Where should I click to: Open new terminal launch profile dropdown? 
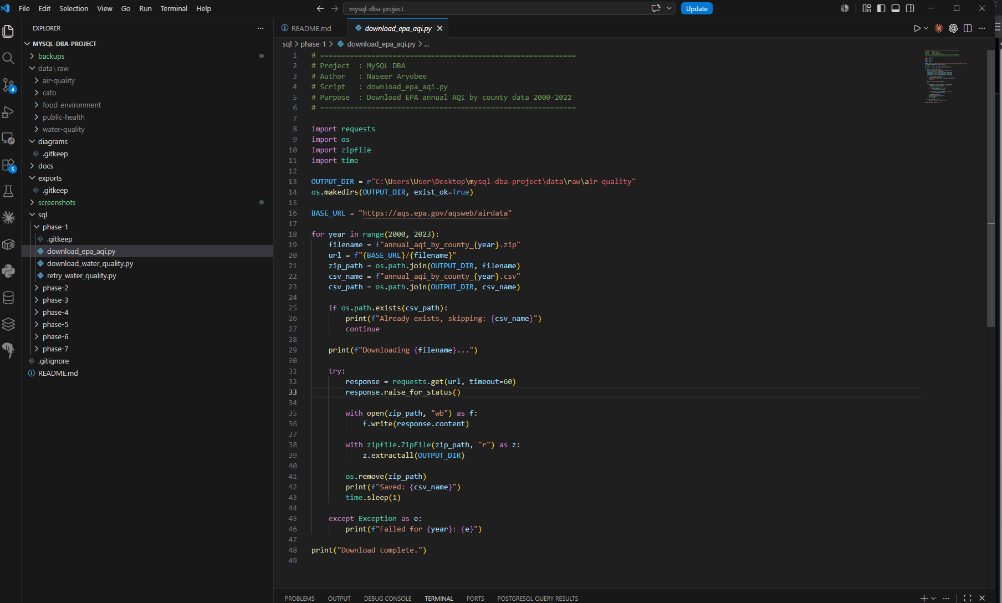(x=933, y=598)
